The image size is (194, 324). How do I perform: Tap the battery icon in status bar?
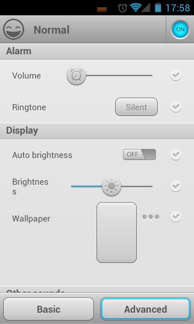(x=158, y=8)
